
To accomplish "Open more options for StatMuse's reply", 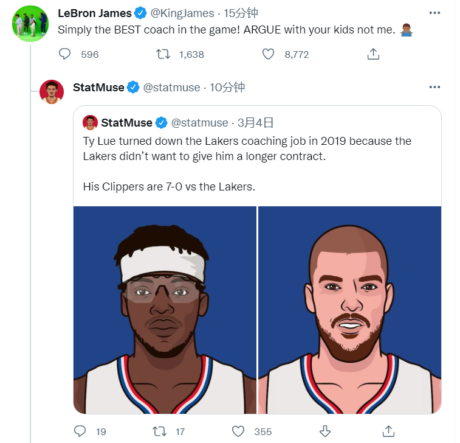I will [434, 87].
